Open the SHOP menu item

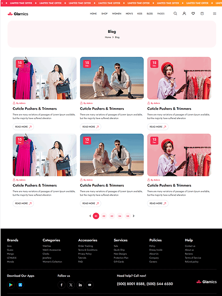click(104, 14)
